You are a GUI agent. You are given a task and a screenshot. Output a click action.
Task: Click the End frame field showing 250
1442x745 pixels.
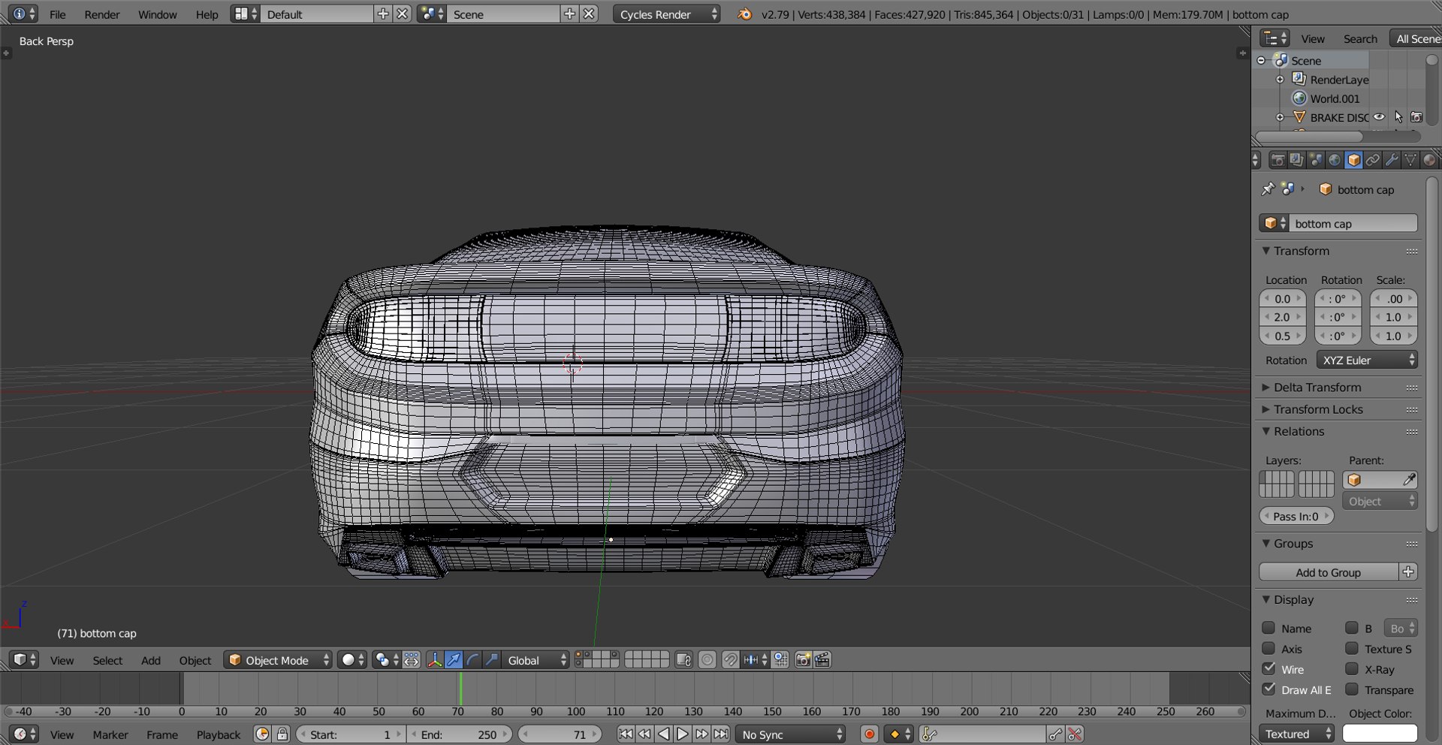tap(460, 734)
